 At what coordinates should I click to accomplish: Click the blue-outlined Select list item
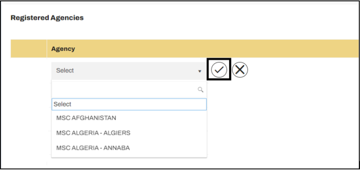[129, 104]
